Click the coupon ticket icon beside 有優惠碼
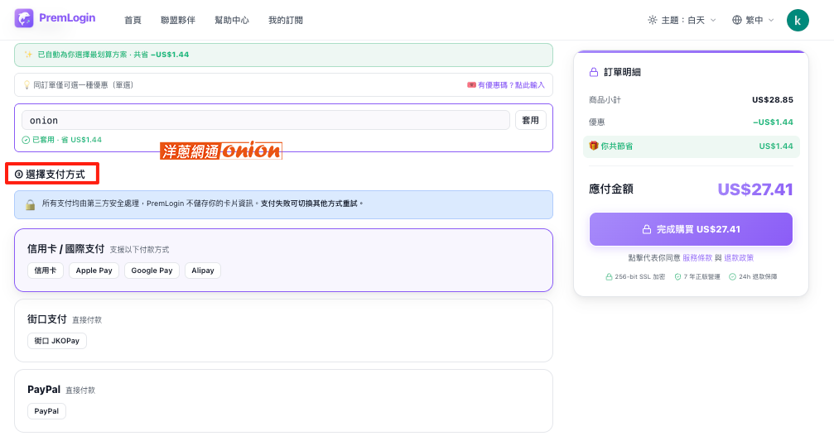Viewport: 834px width, 436px height. coord(471,85)
